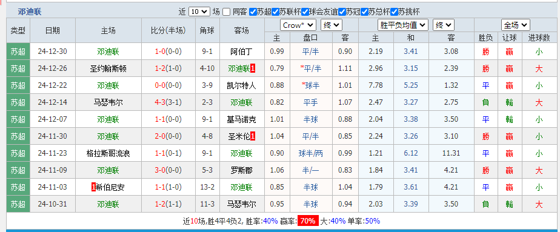
Task: Click the draw odds 6.12
Action: tap(411, 153)
